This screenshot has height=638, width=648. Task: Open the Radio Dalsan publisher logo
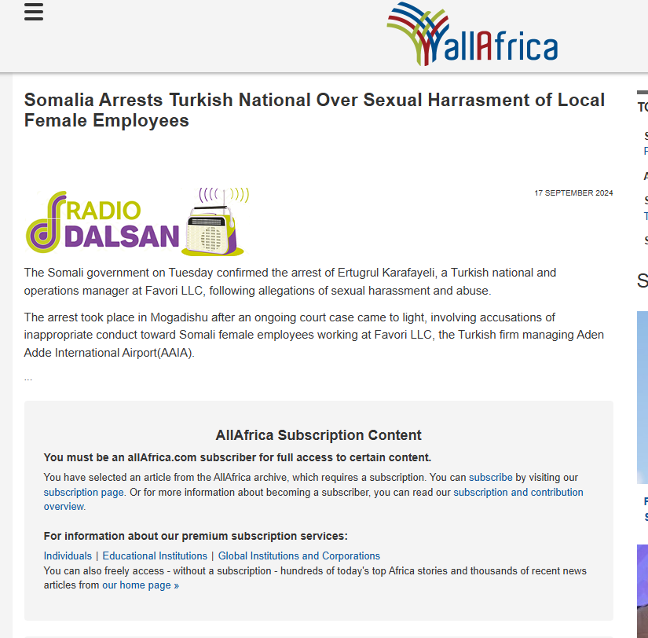click(137, 222)
